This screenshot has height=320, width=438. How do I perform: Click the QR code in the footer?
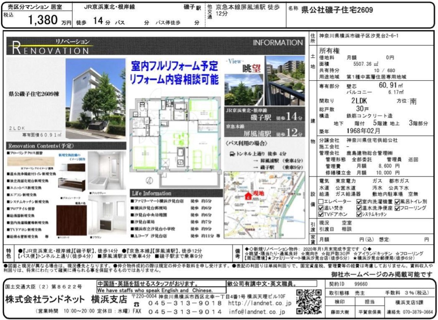click(x=309, y=302)
